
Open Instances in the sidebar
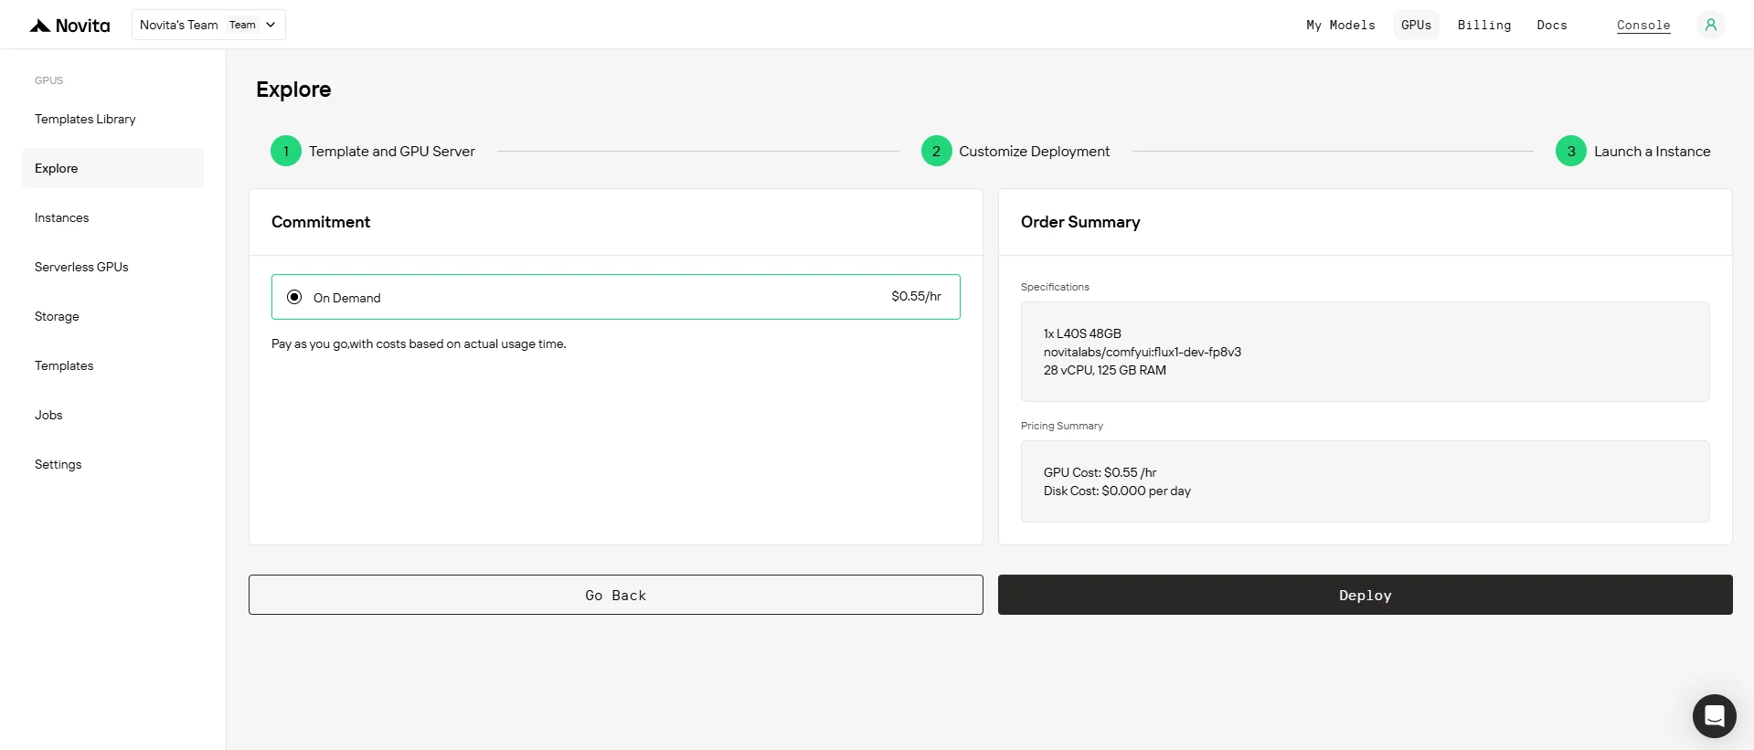click(112, 217)
